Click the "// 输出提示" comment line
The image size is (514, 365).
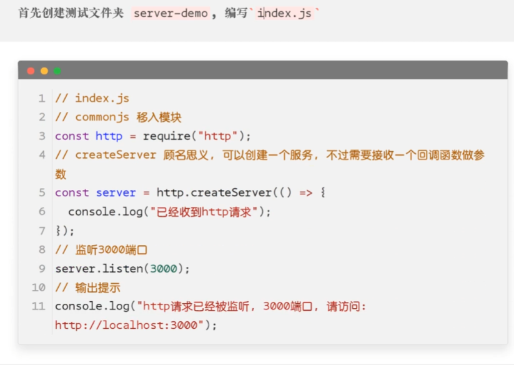[87, 287]
